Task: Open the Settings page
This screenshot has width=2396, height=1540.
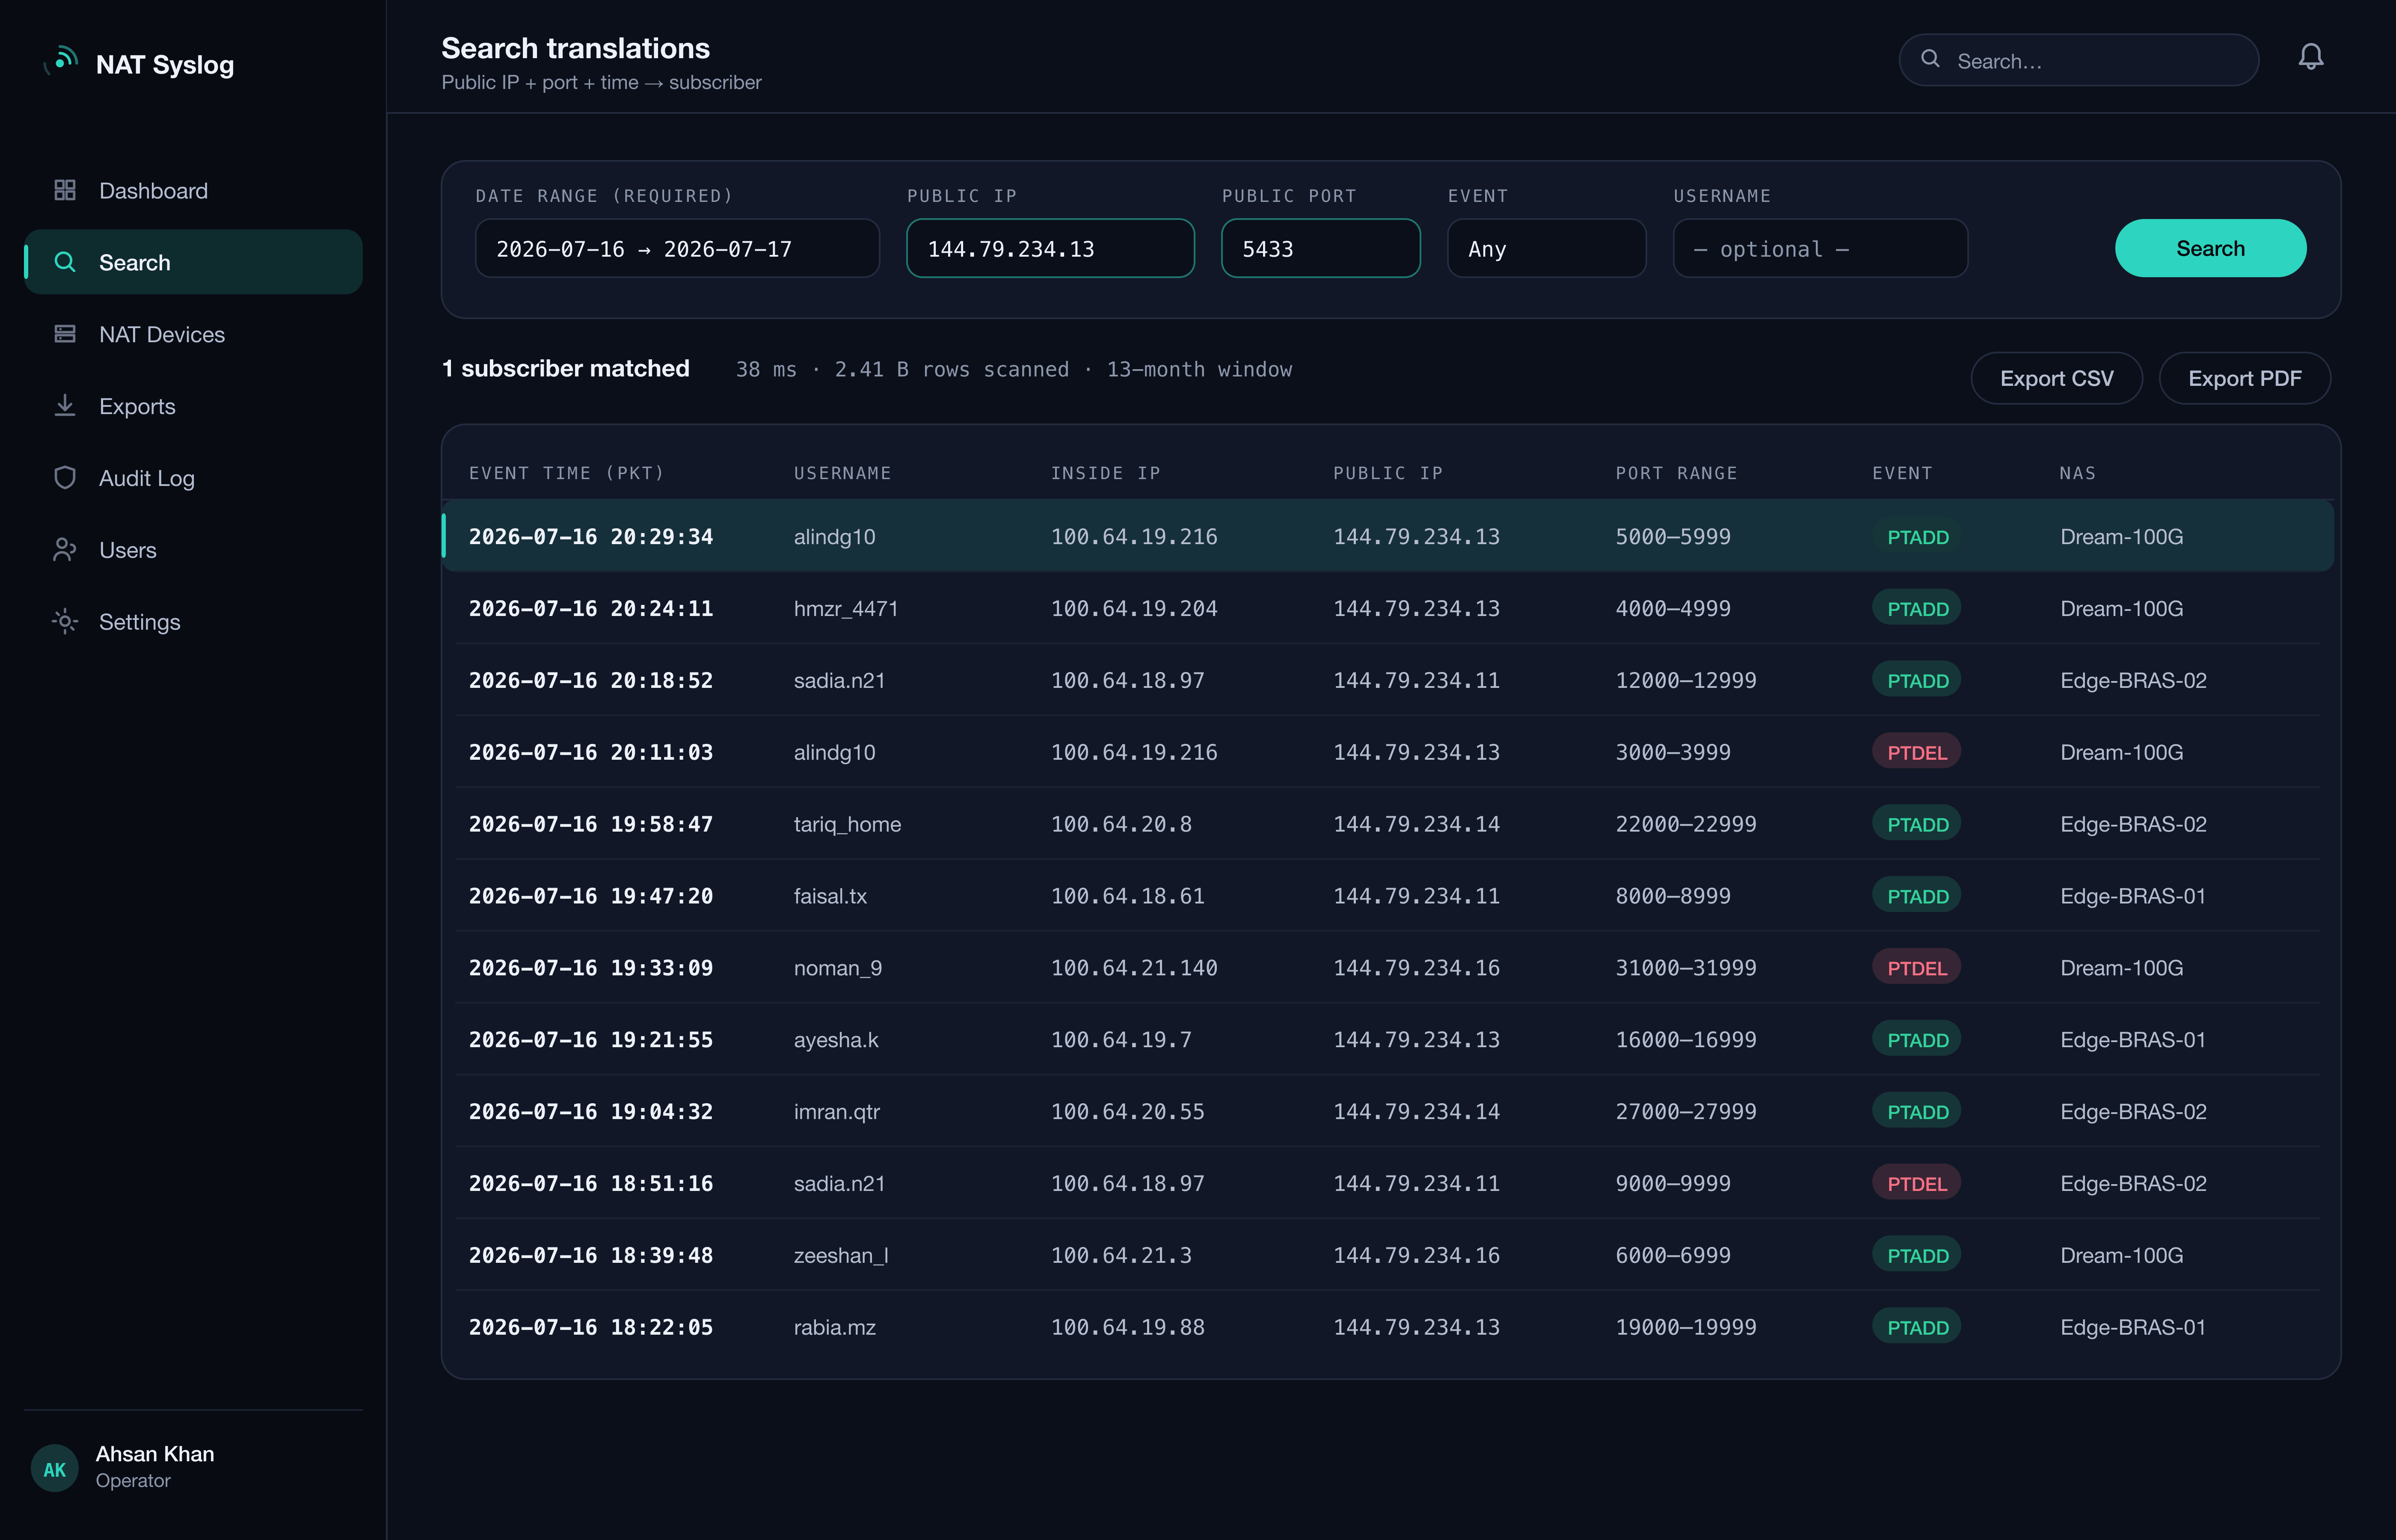Action: click(x=193, y=622)
